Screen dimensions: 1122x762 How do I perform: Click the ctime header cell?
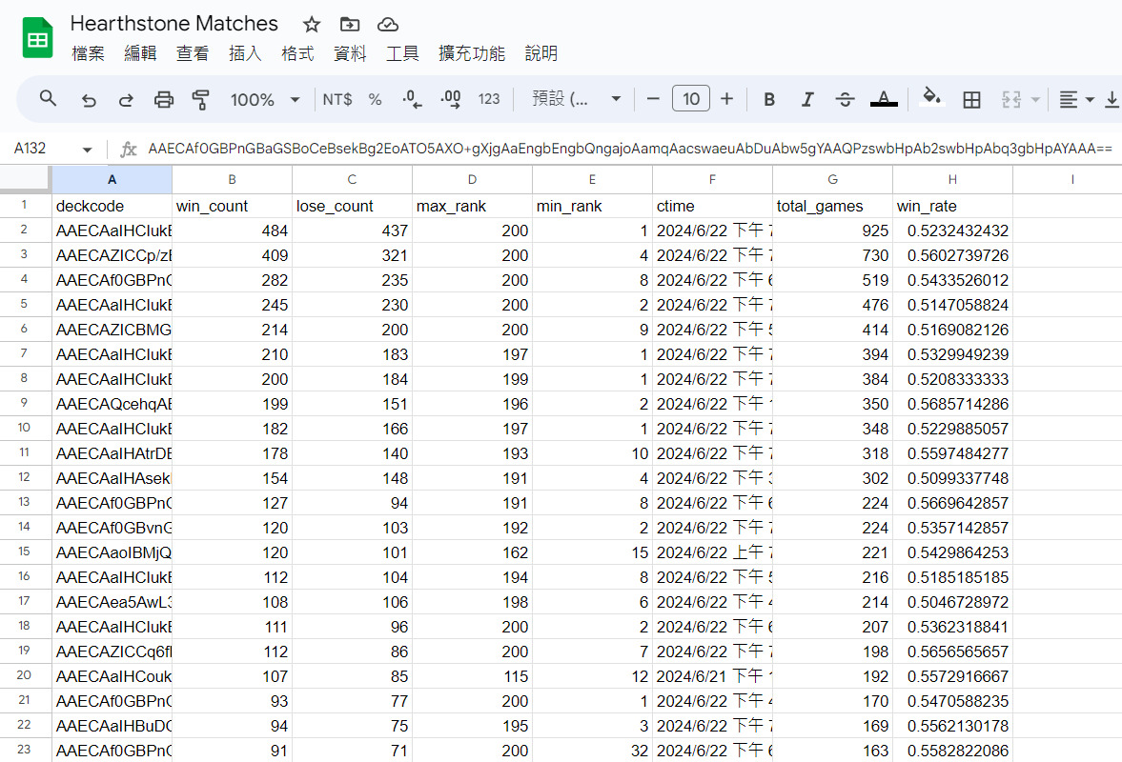point(713,206)
